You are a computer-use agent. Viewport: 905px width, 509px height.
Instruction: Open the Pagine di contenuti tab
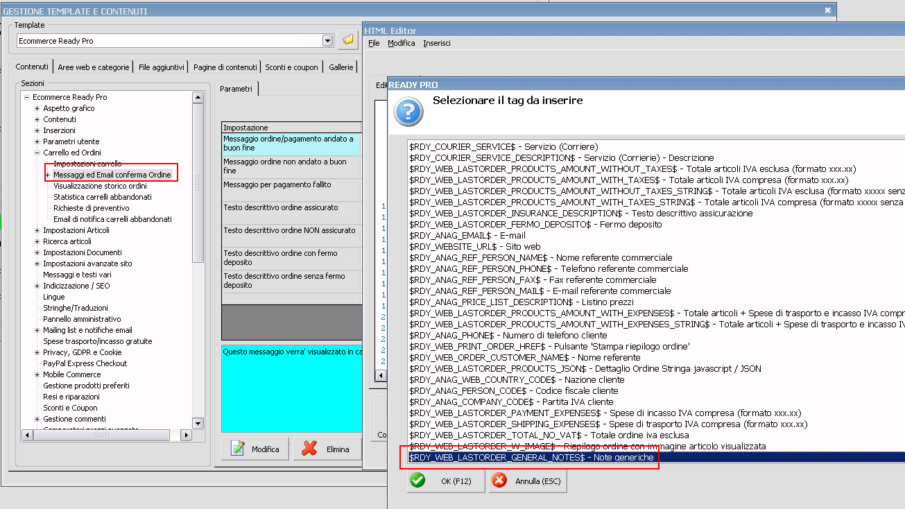(x=225, y=67)
